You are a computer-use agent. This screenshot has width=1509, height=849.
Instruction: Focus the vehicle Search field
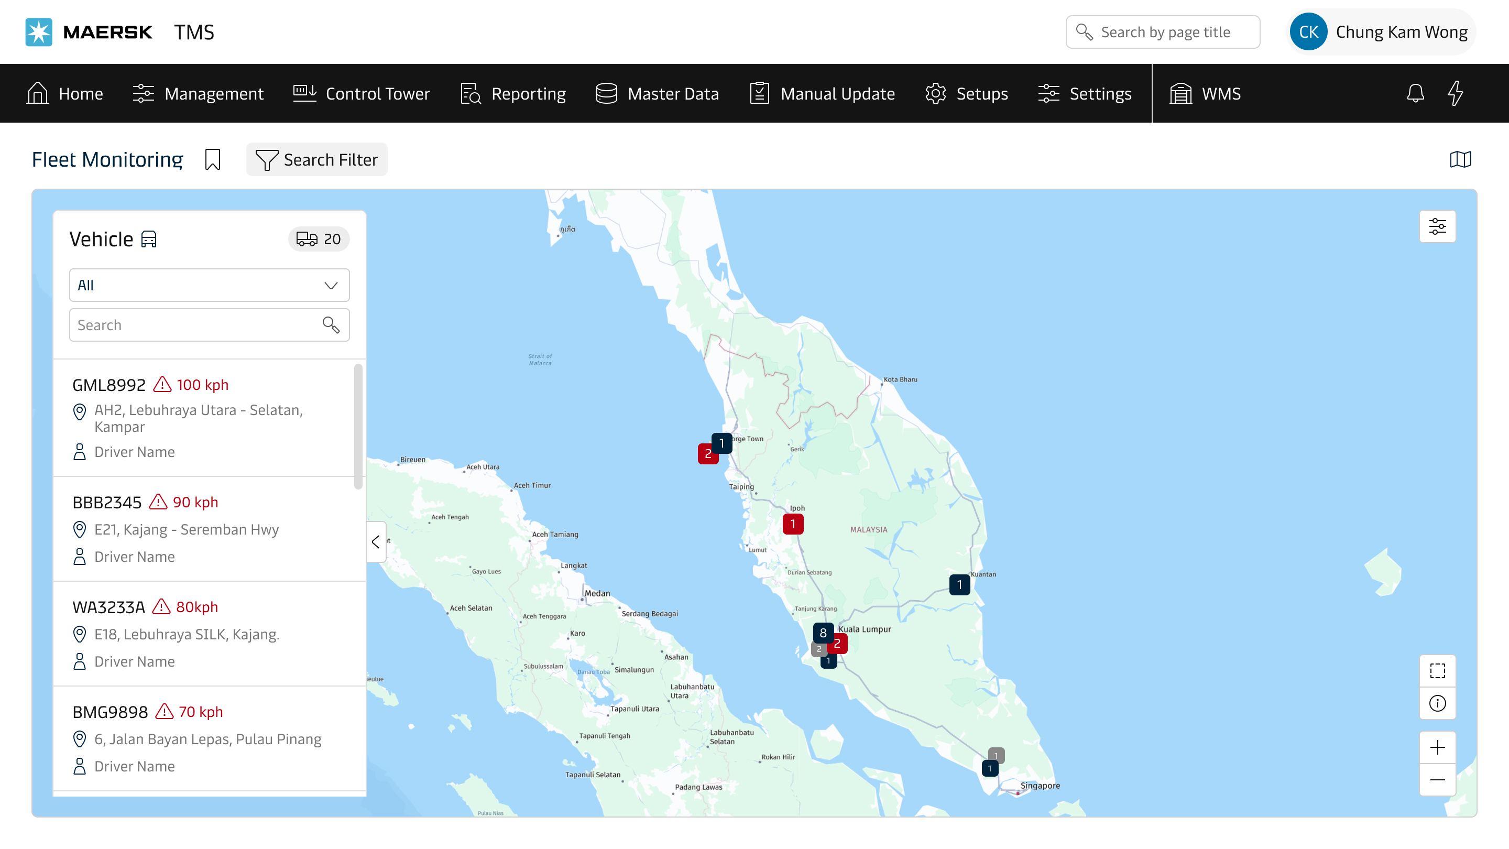click(x=196, y=325)
